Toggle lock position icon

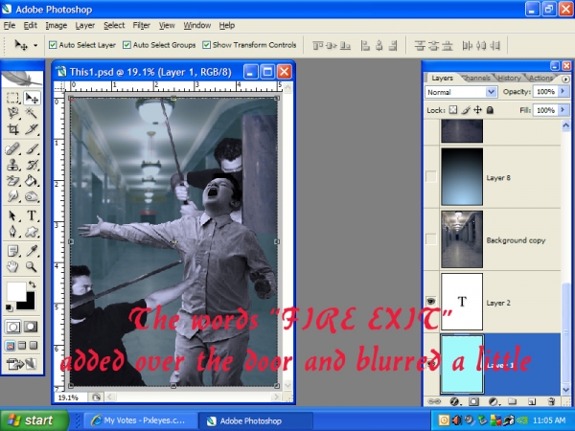pyautogui.click(x=477, y=109)
